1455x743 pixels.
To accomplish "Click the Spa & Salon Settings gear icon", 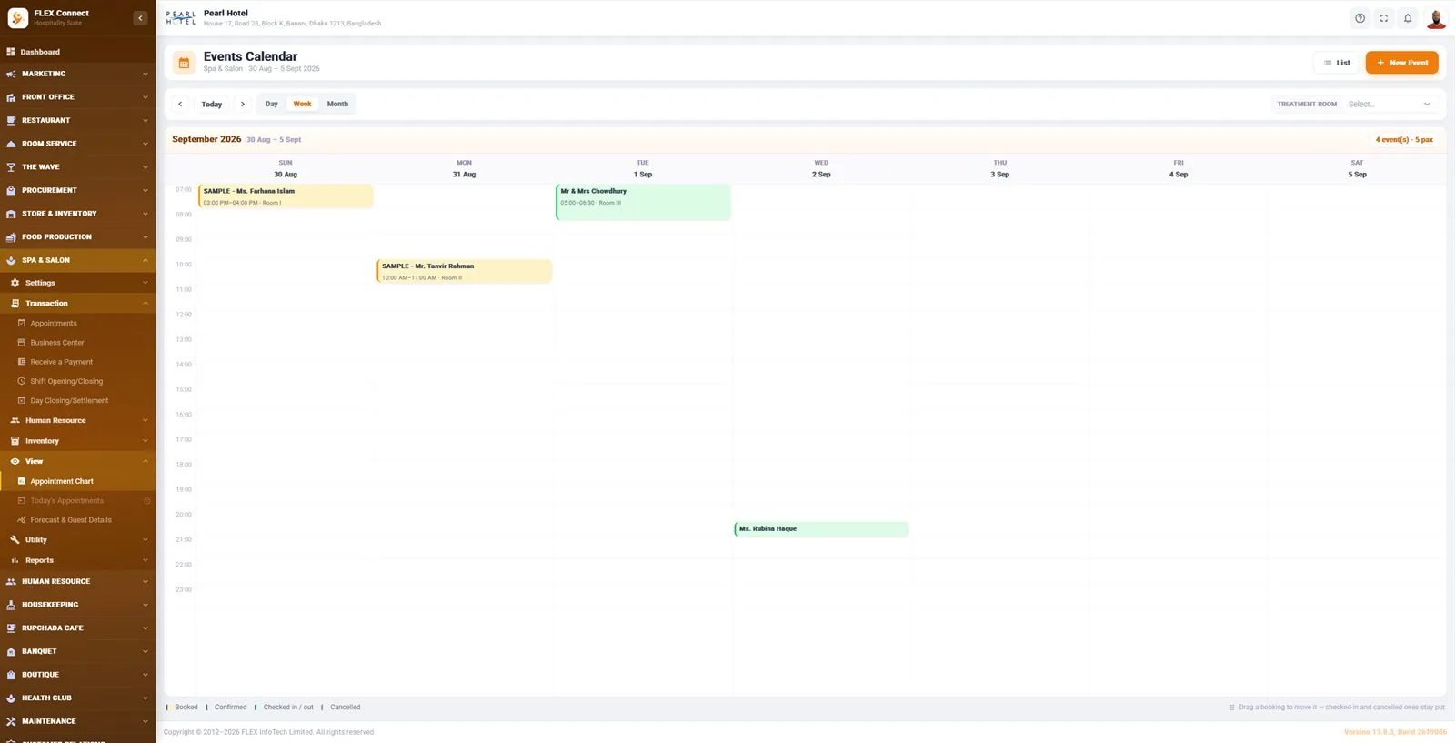I will click(15, 283).
